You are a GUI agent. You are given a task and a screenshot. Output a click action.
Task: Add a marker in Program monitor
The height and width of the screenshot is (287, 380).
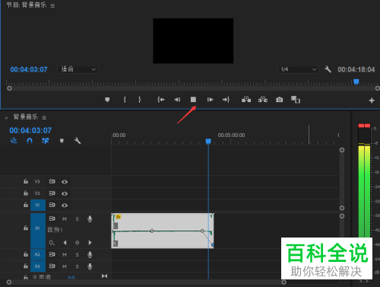(107, 100)
